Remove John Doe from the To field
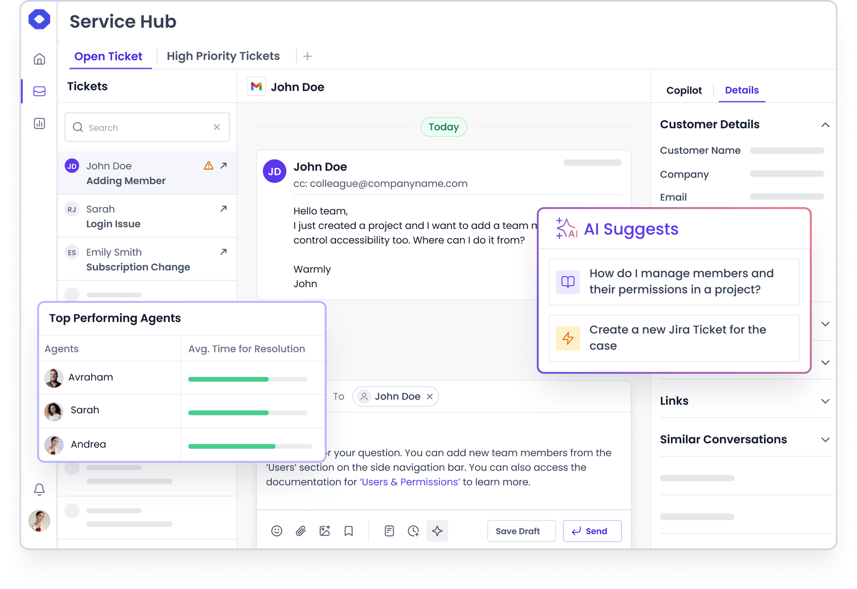This screenshot has height=589, width=857. [x=430, y=396]
